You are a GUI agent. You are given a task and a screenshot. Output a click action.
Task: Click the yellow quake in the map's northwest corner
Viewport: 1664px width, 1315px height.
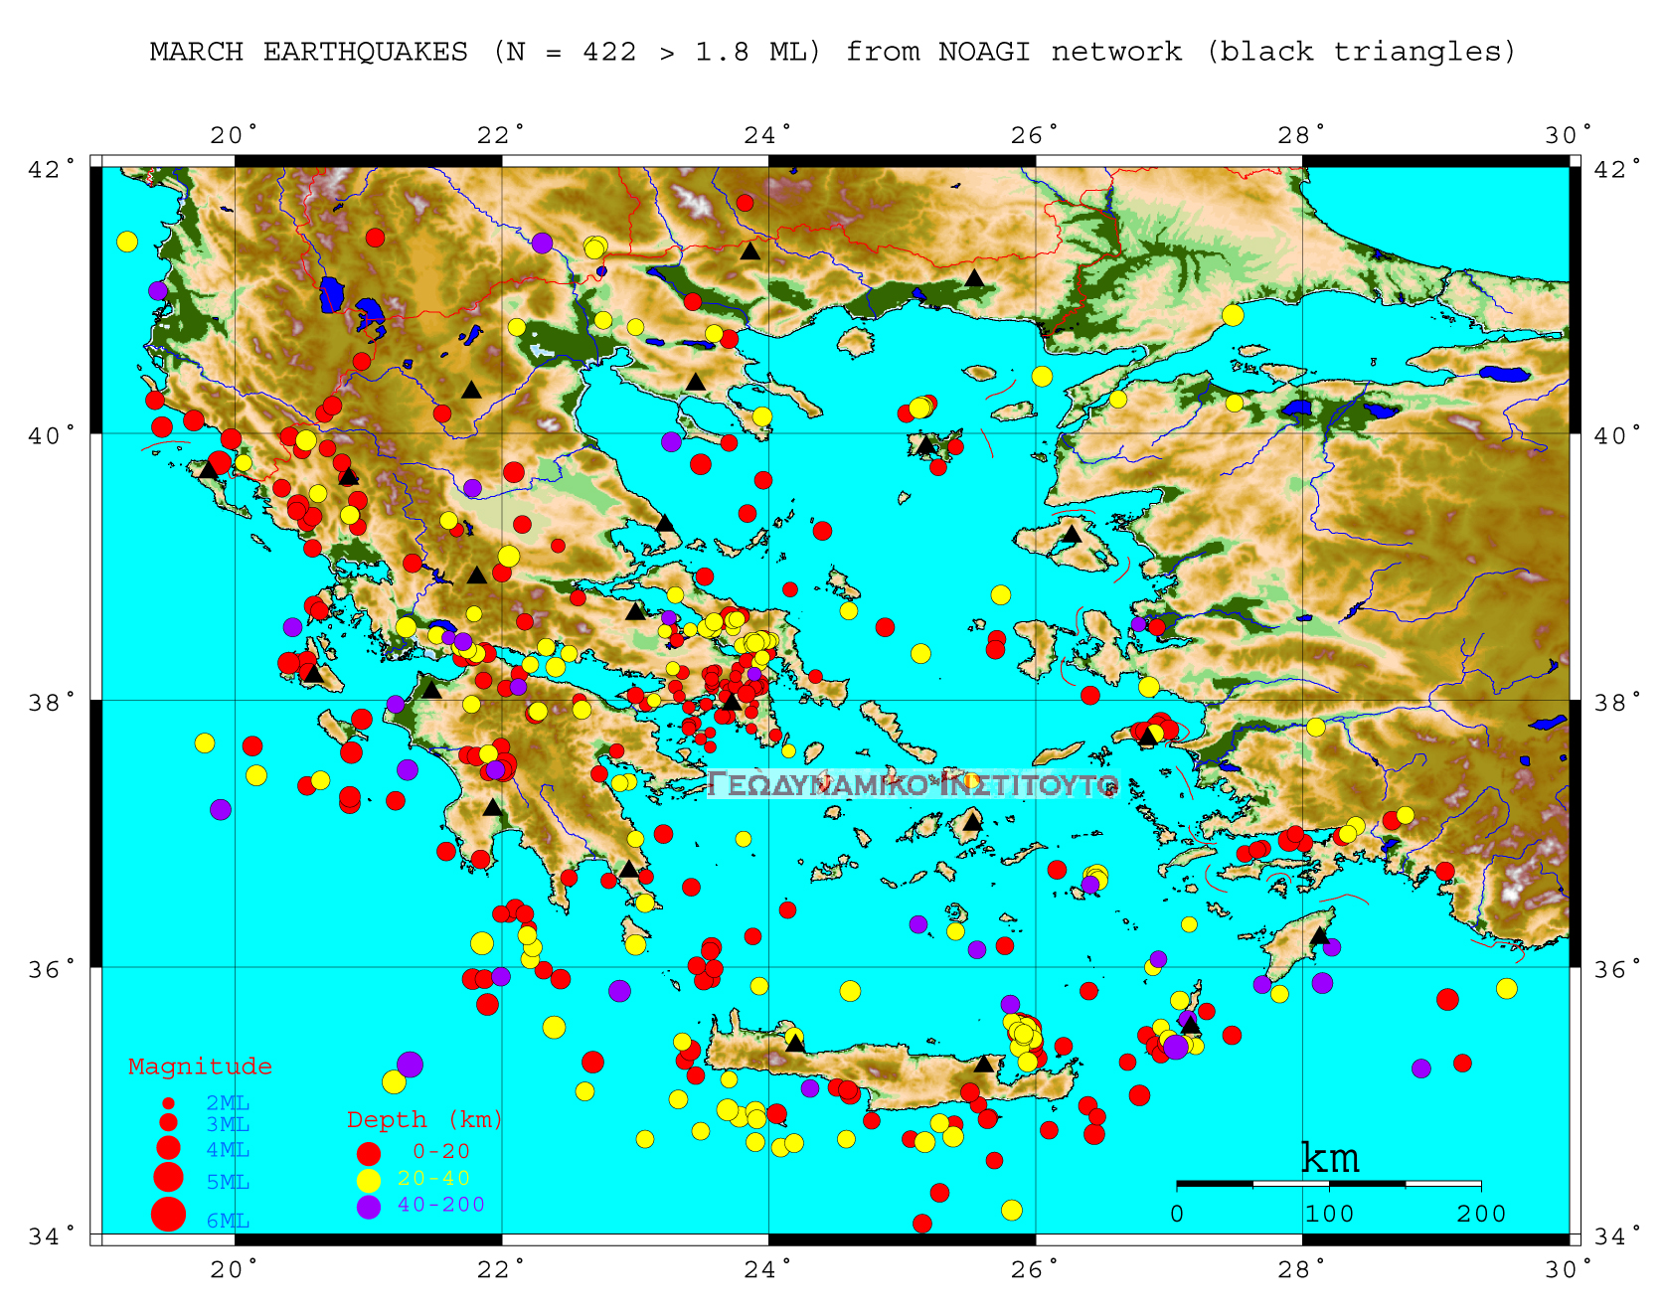point(126,242)
